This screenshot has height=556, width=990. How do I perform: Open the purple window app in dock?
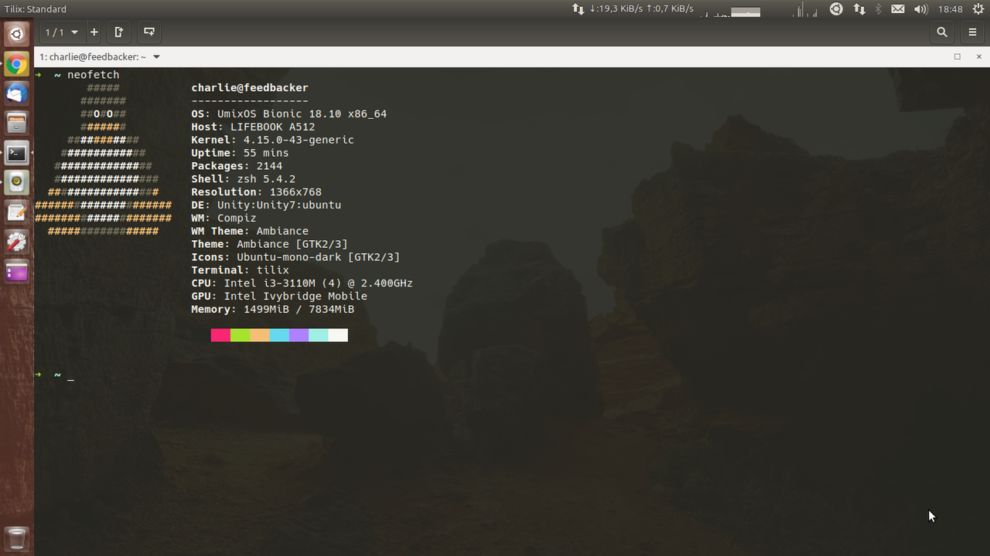[17, 271]
